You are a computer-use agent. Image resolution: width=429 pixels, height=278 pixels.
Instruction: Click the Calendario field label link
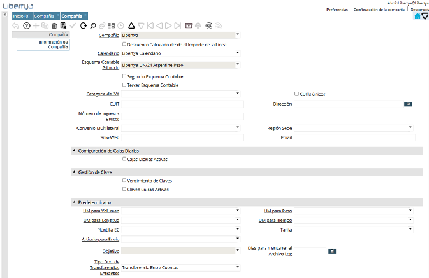click(108, 53)
